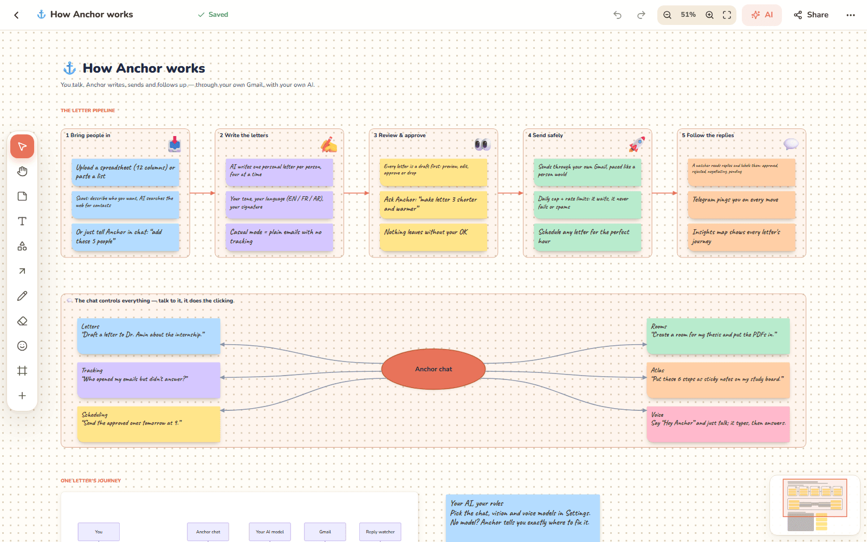Select the Scheduling yellow note
867x542 pixels.
[148, 424]
